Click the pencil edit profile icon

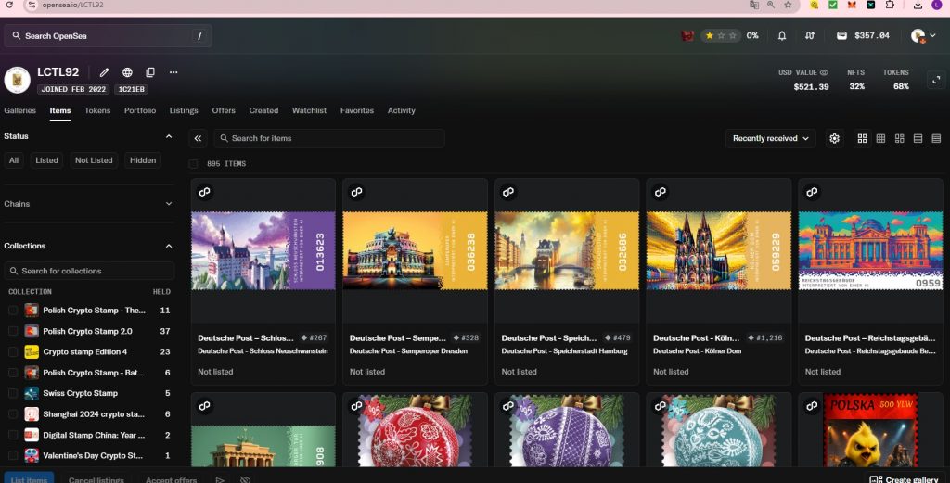click(x=105, y=72)
